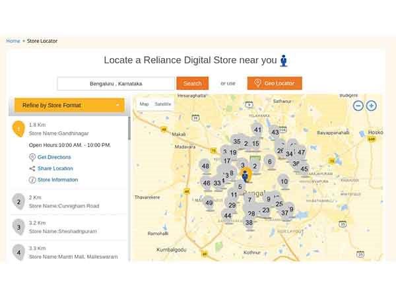Click the Share Location share icon
The width and height of the screenshot is (396, 297).
tap(32, 168)
